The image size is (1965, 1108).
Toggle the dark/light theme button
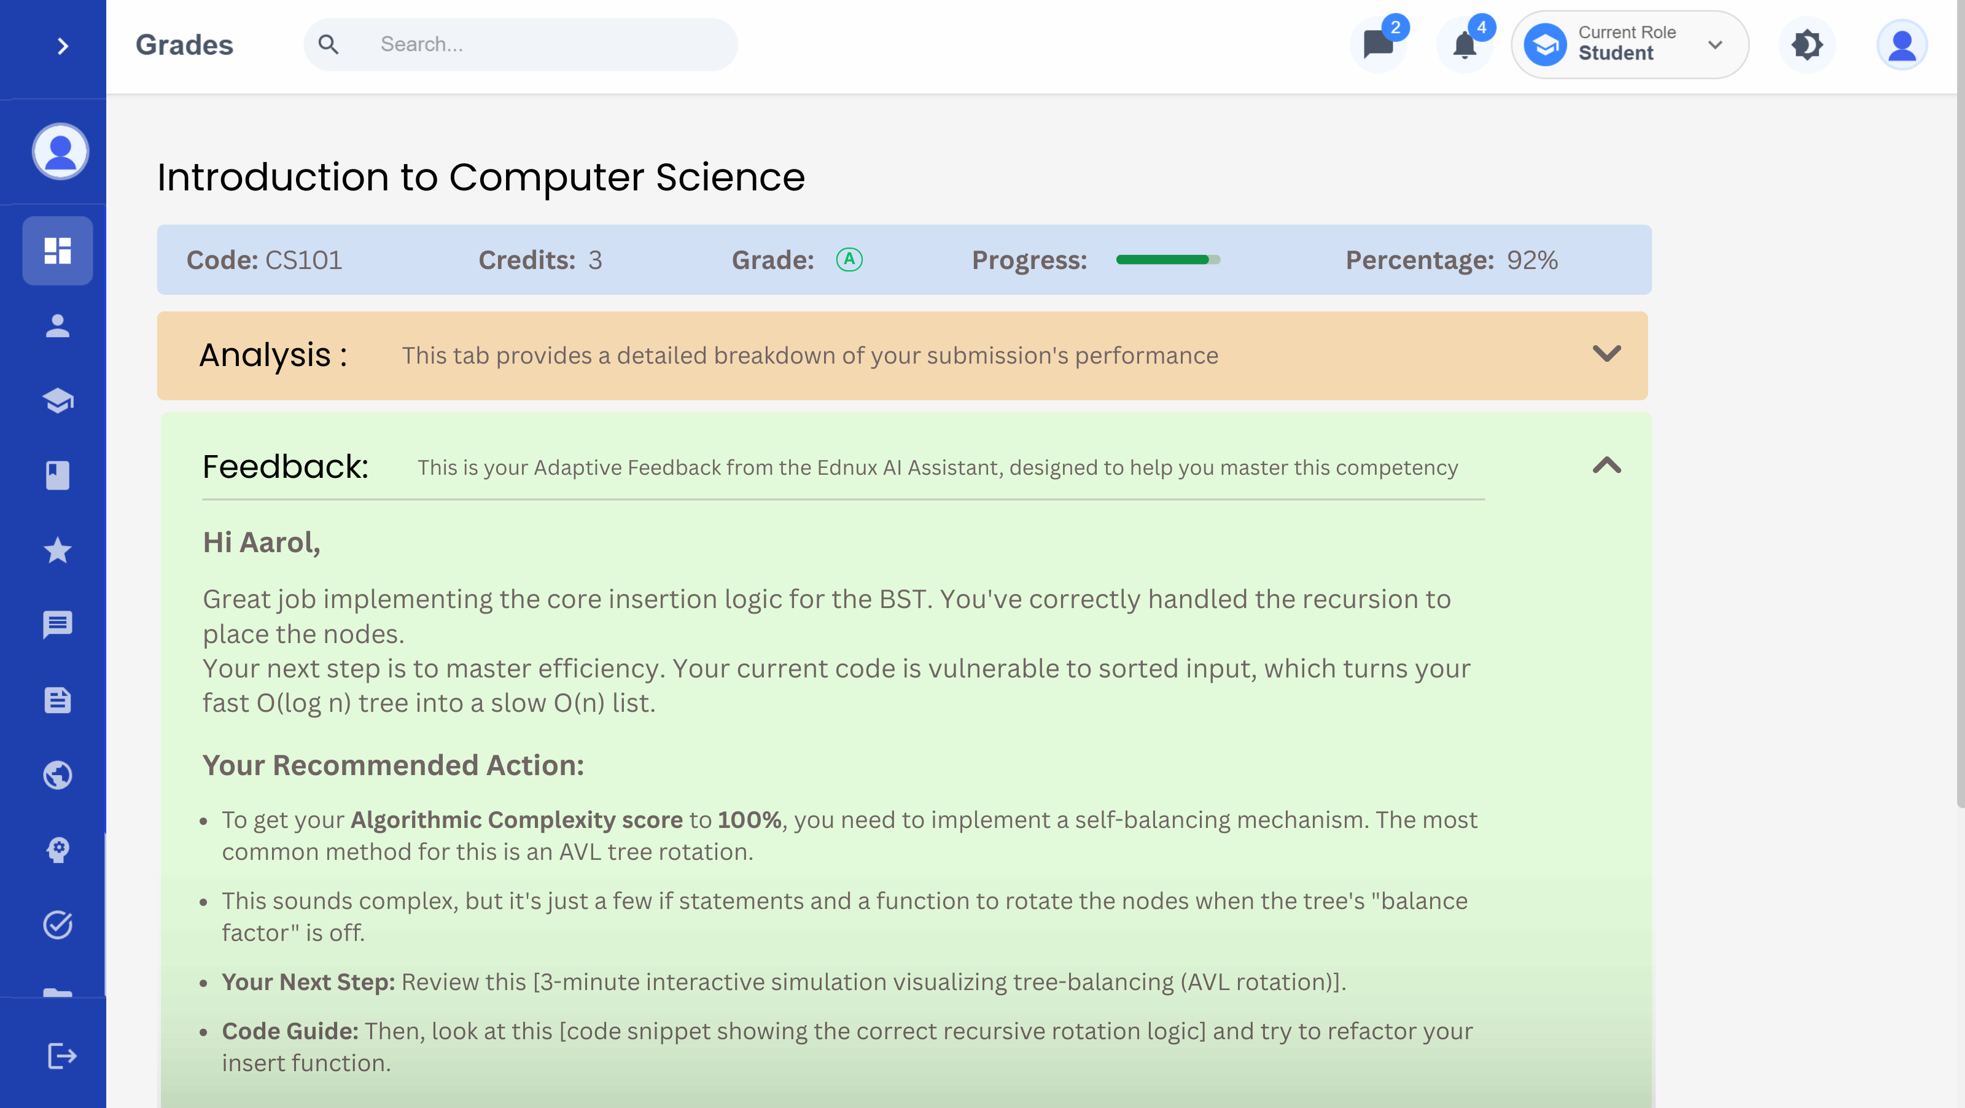(x=1807, y=45)
